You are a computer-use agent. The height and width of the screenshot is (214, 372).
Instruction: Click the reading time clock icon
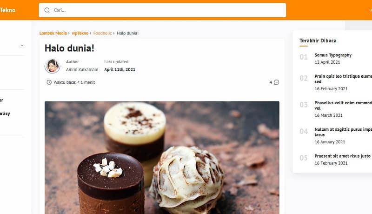click(x=49, y=82)
